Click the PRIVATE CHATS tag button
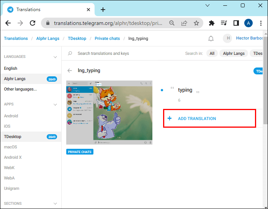Image resolution: width=268 pixels, height=209 pixels. click(x=80, y=152)
